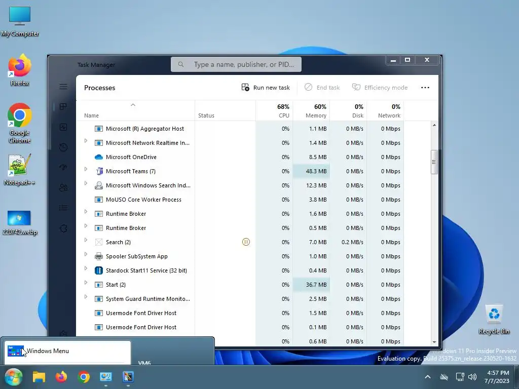Open the 220742.webp desktop file
Viewport: 519px width, 389px height.
pyautogui.click(x=20, y=223)
